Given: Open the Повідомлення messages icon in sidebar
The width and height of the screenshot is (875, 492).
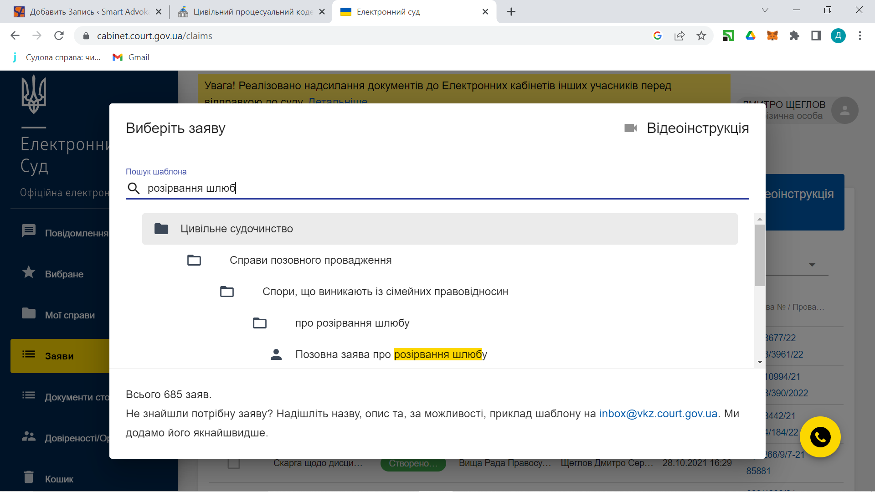Looking at the screenshot, I should click(x=29, y=231).
